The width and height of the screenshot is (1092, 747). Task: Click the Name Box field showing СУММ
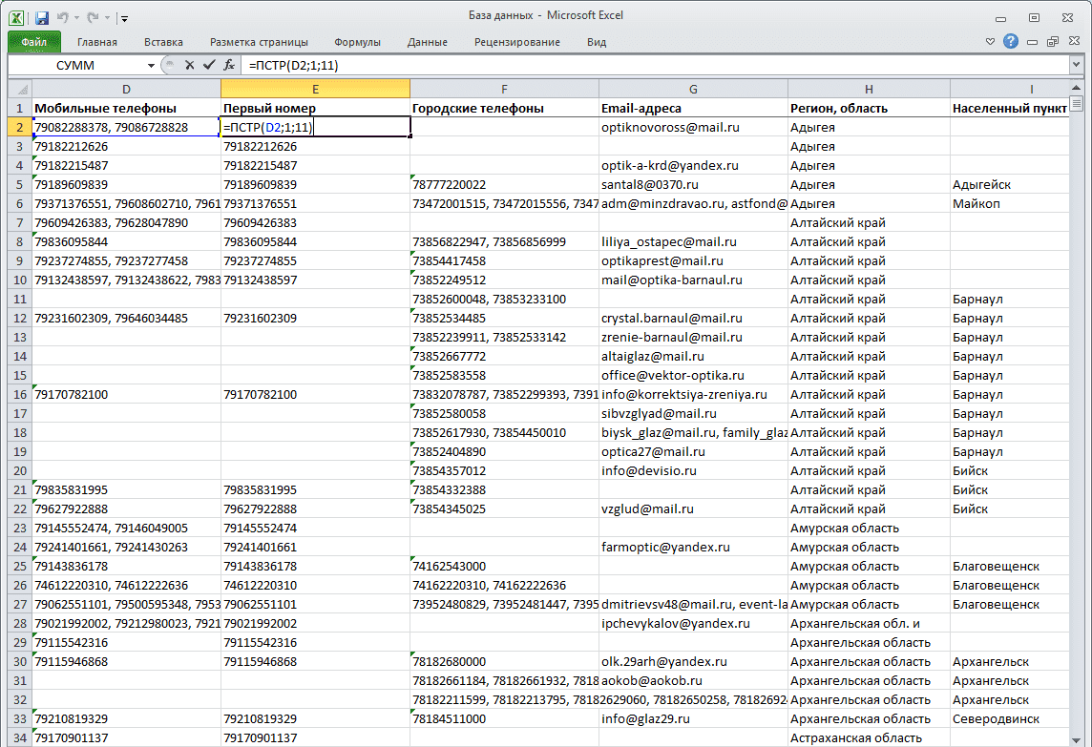click(75, 66)
